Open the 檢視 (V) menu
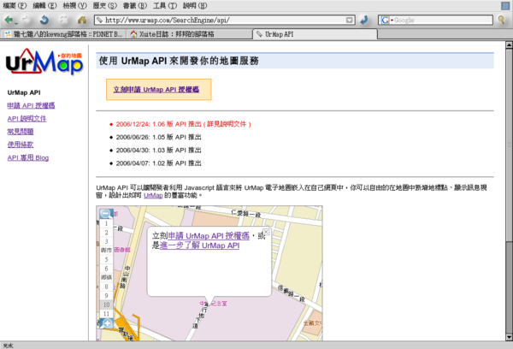This screenshot has height=349, width=513. (x=74, y=6)
